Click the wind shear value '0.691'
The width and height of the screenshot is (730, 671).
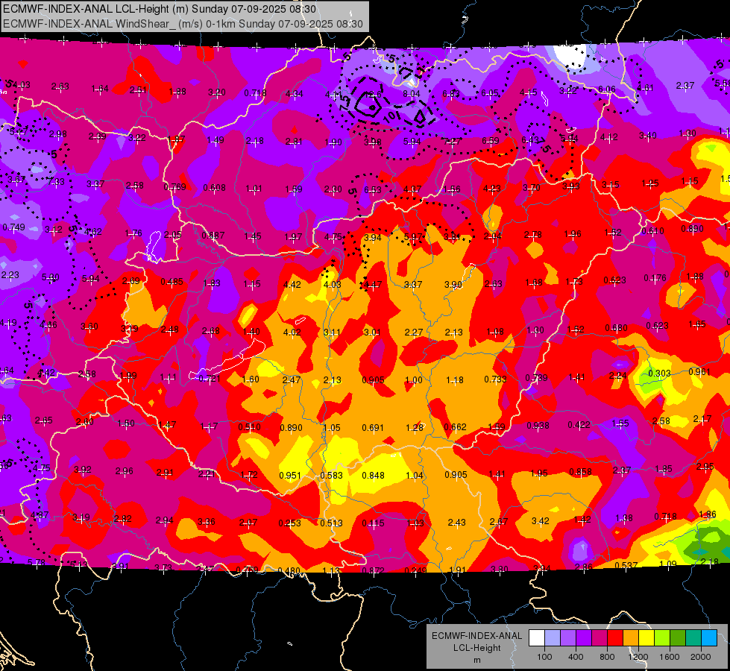click(373, 427)
